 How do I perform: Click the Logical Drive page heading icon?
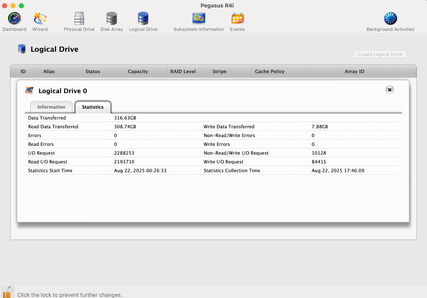coord(22,49)
